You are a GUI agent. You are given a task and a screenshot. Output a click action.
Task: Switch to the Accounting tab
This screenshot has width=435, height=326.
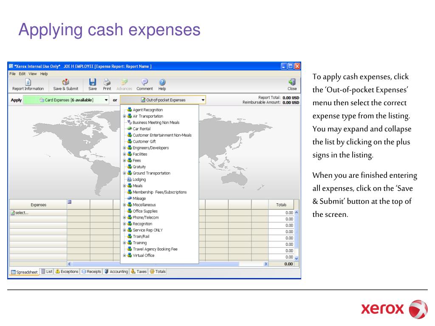click(x=116, y=272)
